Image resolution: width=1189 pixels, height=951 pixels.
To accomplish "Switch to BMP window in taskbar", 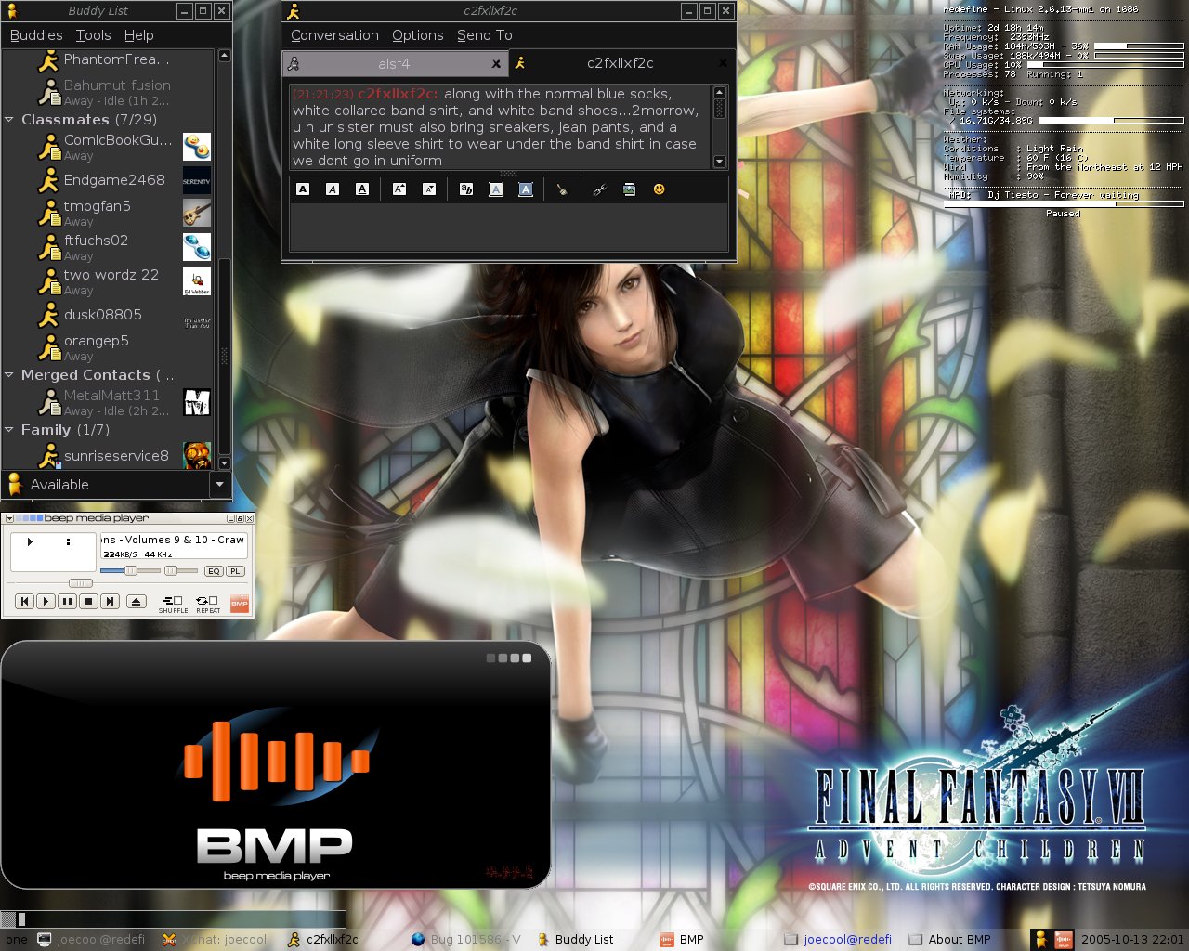I will pyautogui.click(x=683, y=940).
